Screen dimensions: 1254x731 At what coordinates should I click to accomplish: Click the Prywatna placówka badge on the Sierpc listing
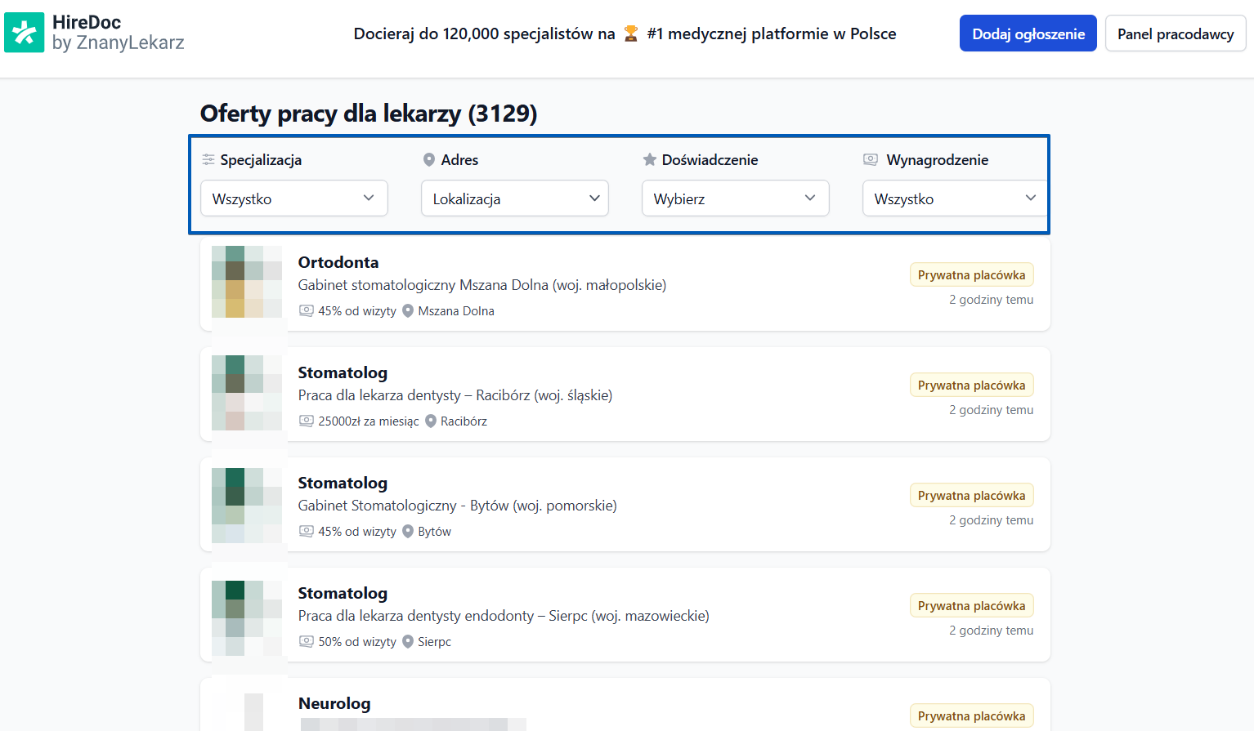(x=971, y=605)
